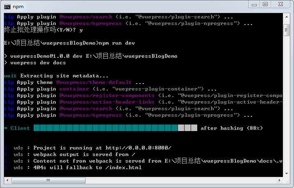Click 'Extracting site metadata...' line
Screen dimensions: 294x188
pyautogui.click(x=64, y=76)
